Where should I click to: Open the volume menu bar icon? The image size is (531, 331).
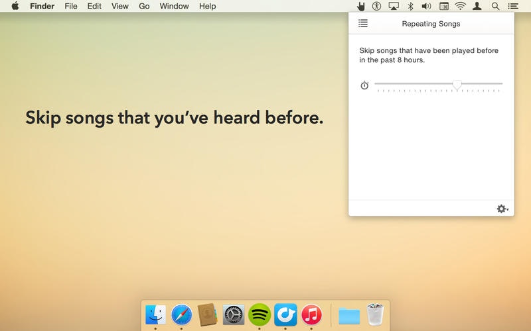click(426, 6)
